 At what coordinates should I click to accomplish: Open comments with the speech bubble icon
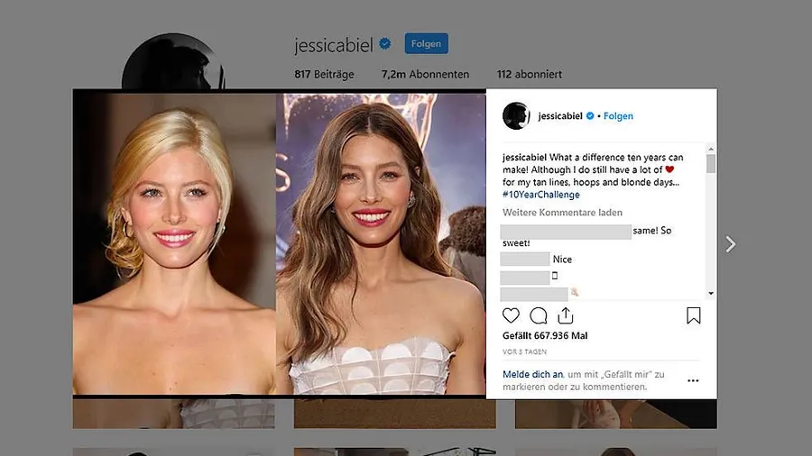pyautogui.click(x=539, y=315)
